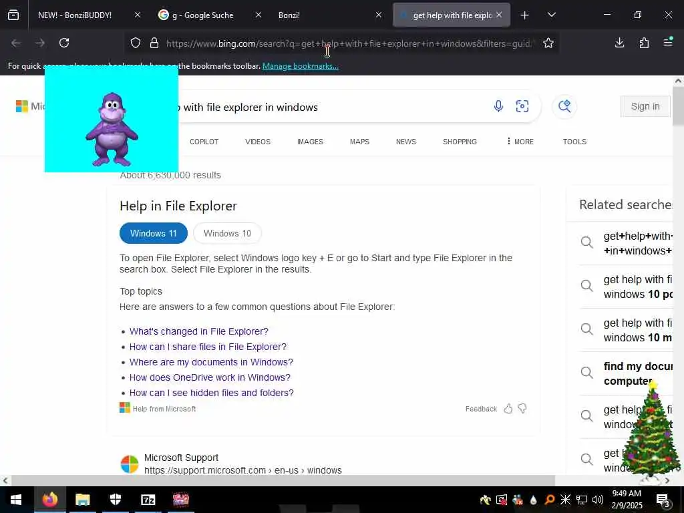Open the Firefox View tab list icon
The height and width of the screenshot is (513, 684).
point(13,15)
